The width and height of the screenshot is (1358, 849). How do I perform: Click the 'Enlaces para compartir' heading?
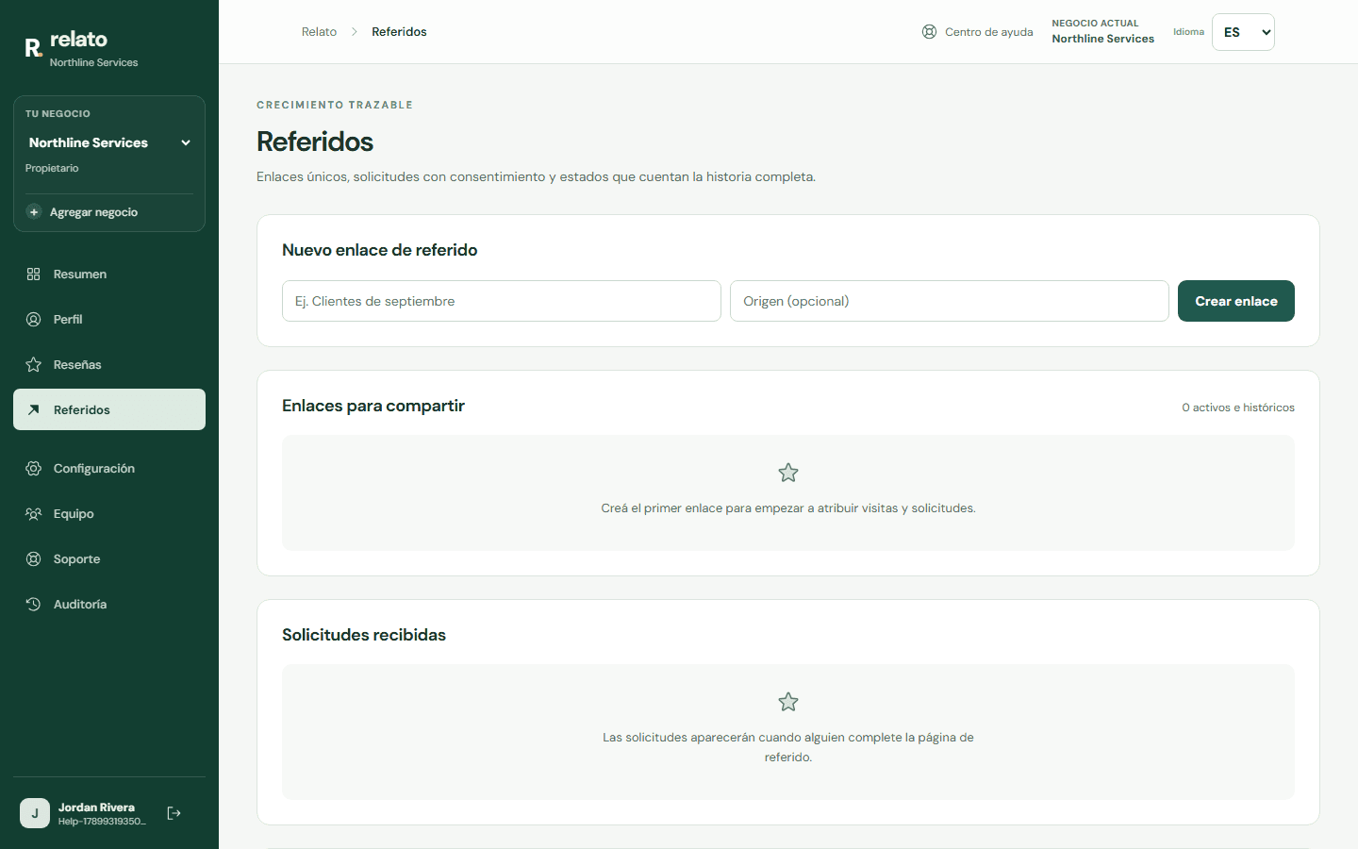click(x=373, y=406)
